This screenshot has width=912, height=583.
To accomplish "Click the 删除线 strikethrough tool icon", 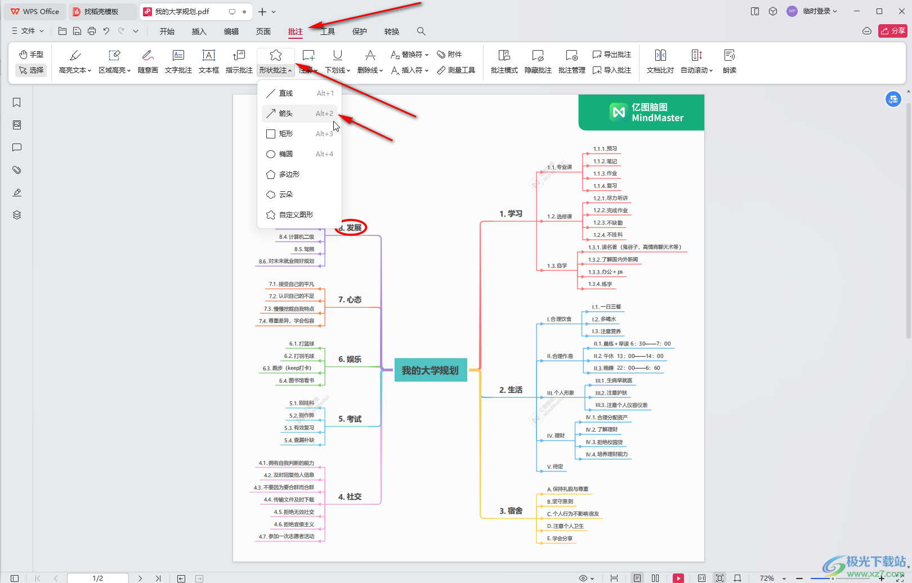I will click(x=370, y=55).
